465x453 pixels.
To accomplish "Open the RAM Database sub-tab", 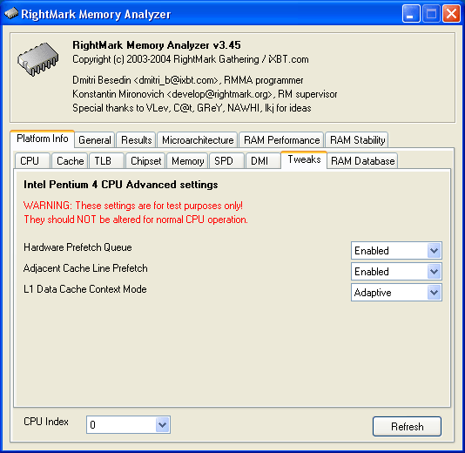I will [362, 161].
